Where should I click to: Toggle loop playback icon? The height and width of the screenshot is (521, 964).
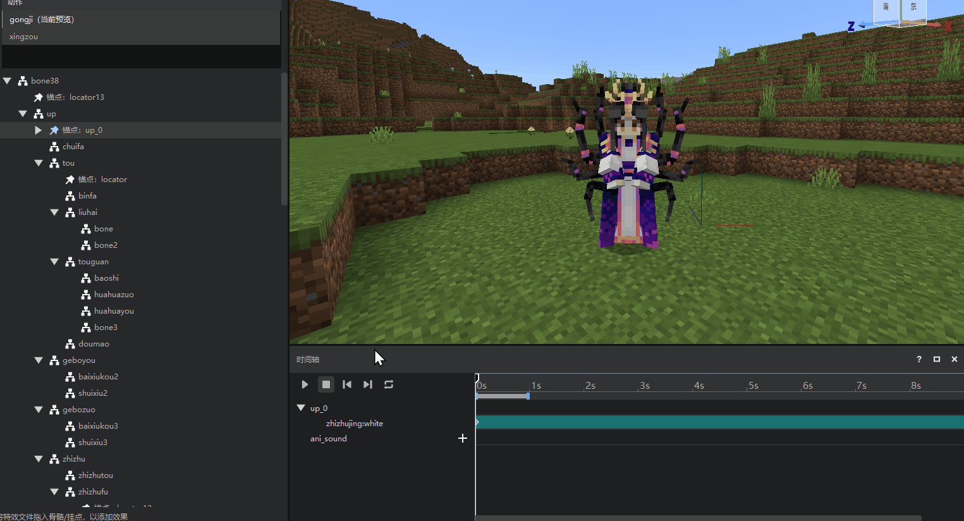click(389, 384)
